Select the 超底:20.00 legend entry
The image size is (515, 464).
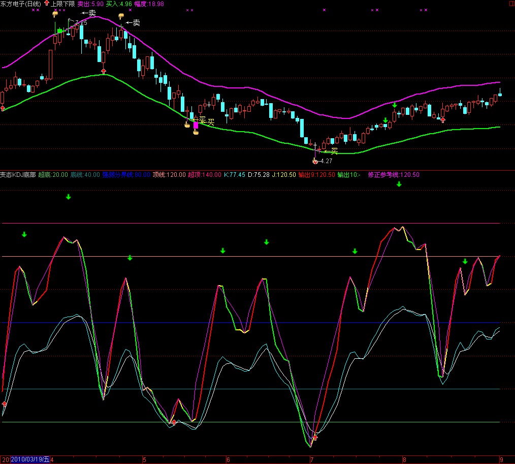[53, 174]
